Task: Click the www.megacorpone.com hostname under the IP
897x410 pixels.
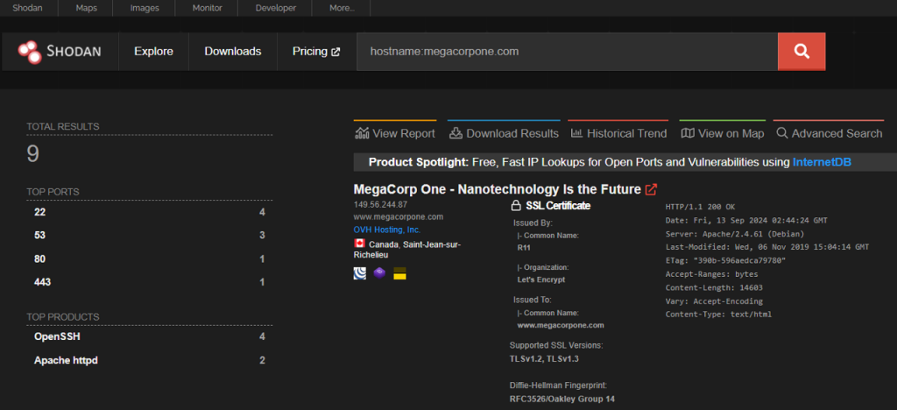Action: [399, 217]
